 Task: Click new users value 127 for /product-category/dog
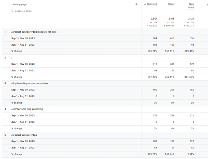(x=192, y=141)
